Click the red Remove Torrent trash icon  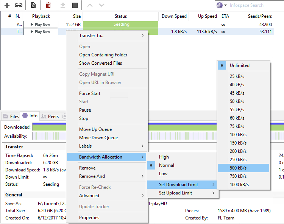48,5
